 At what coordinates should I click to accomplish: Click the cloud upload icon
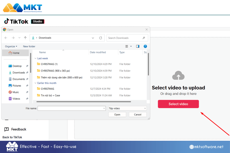pos(178,75)
